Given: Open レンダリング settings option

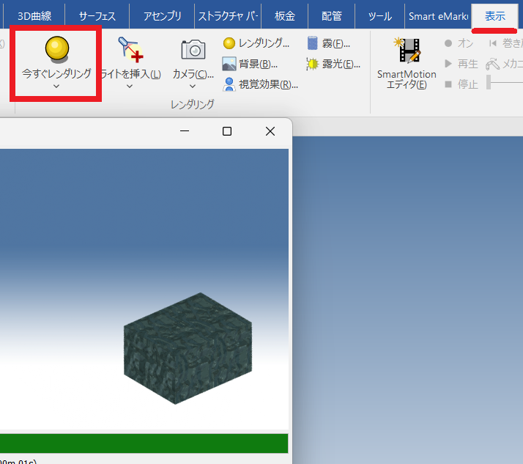Looking at the screenshot, I should coord(256,43).
